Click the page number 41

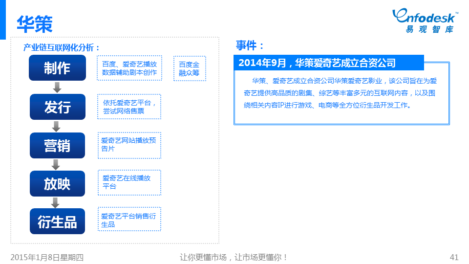click(x=454, y=257)
